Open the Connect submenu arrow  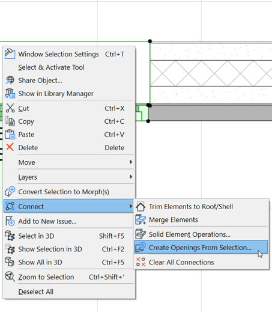pos(131,206)
